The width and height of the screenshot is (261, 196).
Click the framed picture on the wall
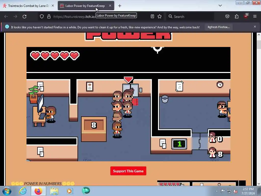(x=90, y=87)
